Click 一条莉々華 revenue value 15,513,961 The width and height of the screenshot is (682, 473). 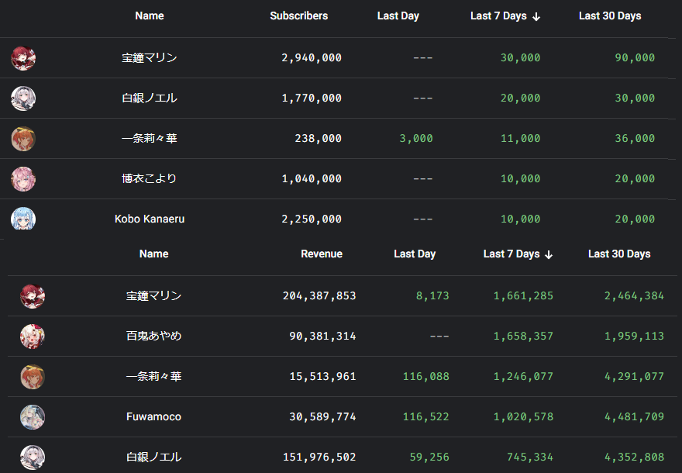coord(322,377)
